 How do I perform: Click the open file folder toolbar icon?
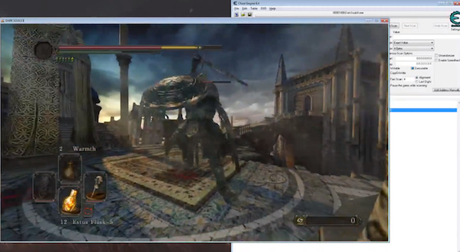242,15
